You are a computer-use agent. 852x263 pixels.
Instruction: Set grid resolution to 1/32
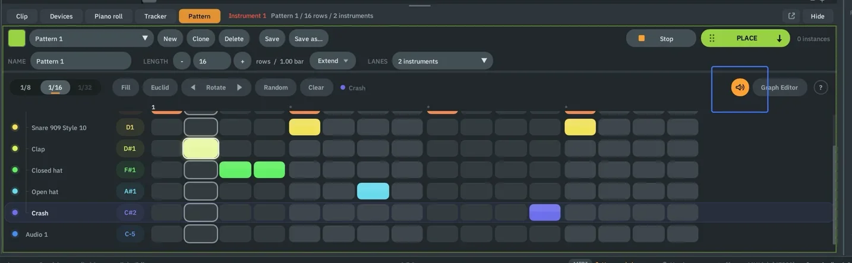[85, 87]
